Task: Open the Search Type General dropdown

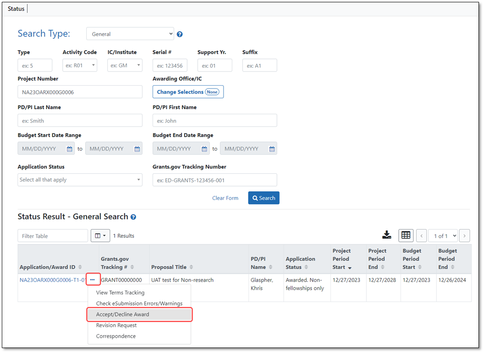Action: pos(130,34)
